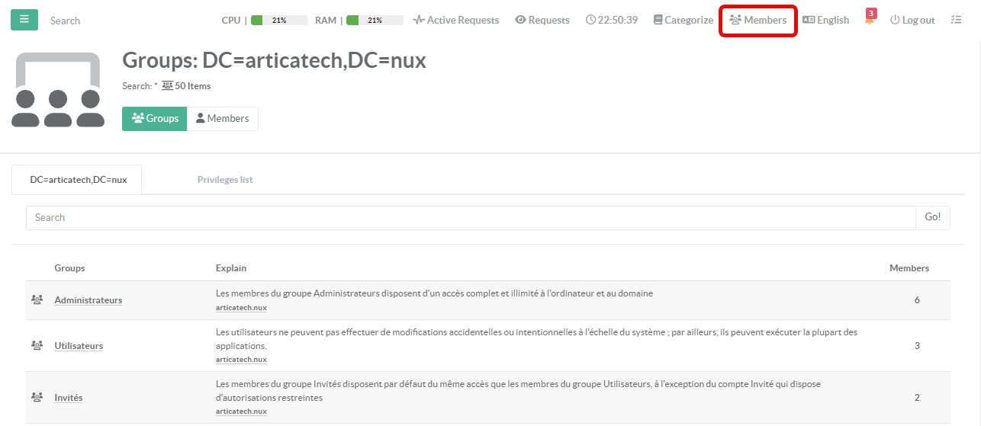Click the Log out button
The height and width of the screenshot is (426, 981).
(912, 21)
